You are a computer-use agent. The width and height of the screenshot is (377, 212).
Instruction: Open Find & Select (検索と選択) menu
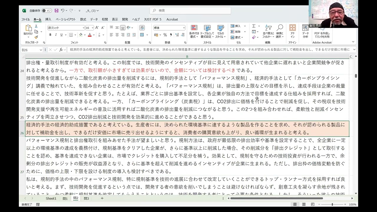tap(280, 32)
